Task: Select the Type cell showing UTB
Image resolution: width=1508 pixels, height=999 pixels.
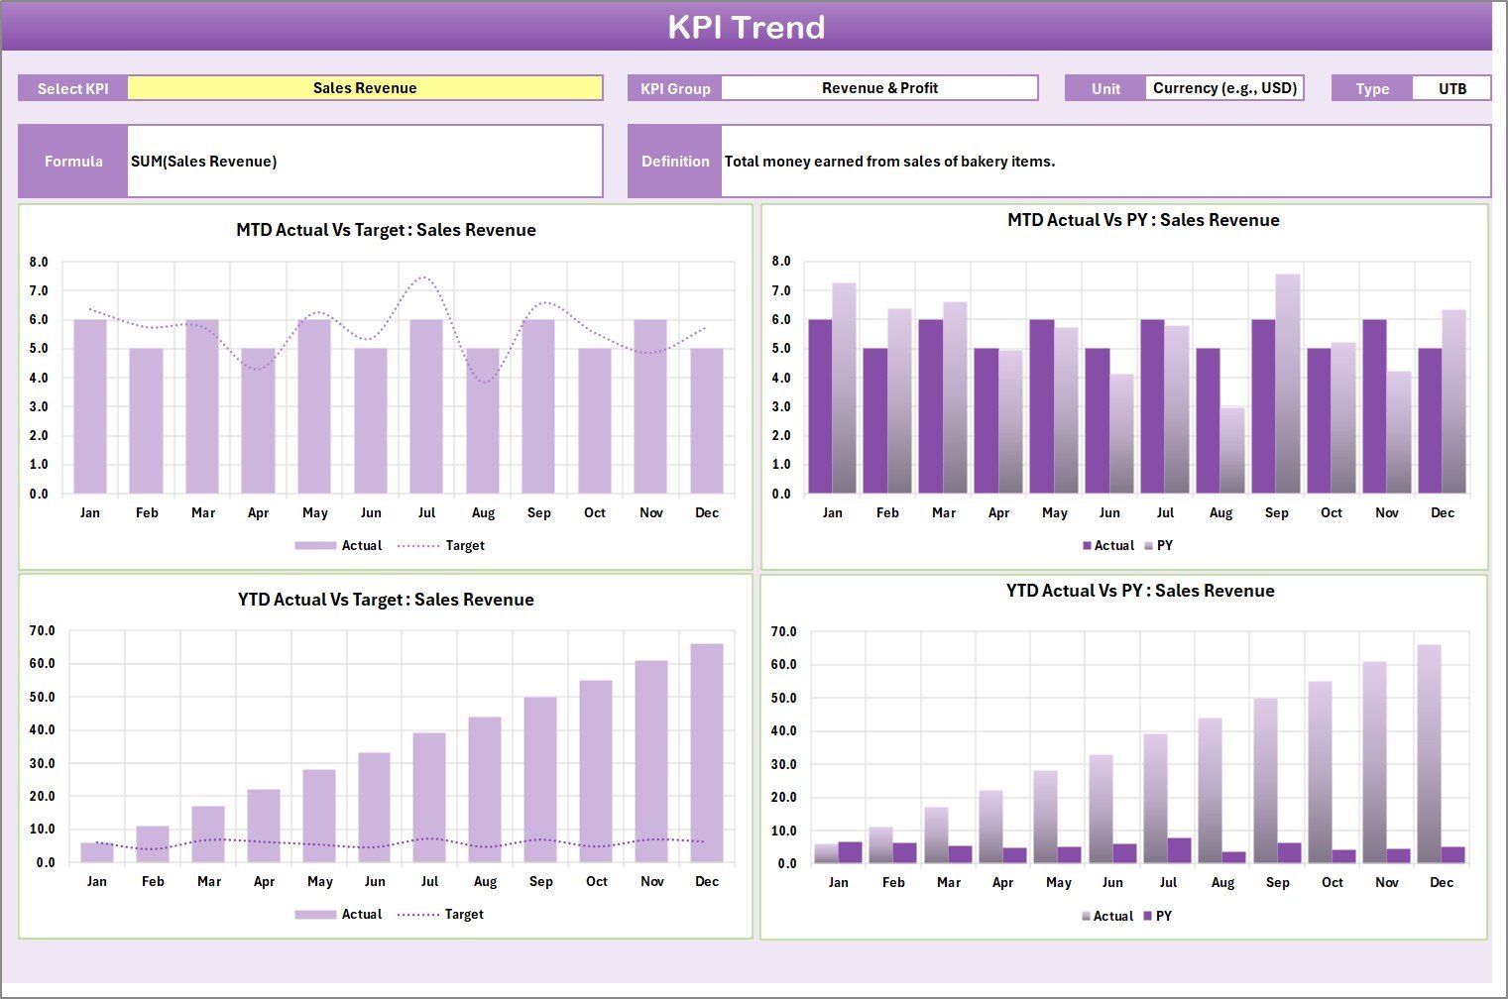Action: [x=1451, y=89]
